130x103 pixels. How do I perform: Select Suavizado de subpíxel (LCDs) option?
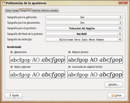click(x=85, y=67)
